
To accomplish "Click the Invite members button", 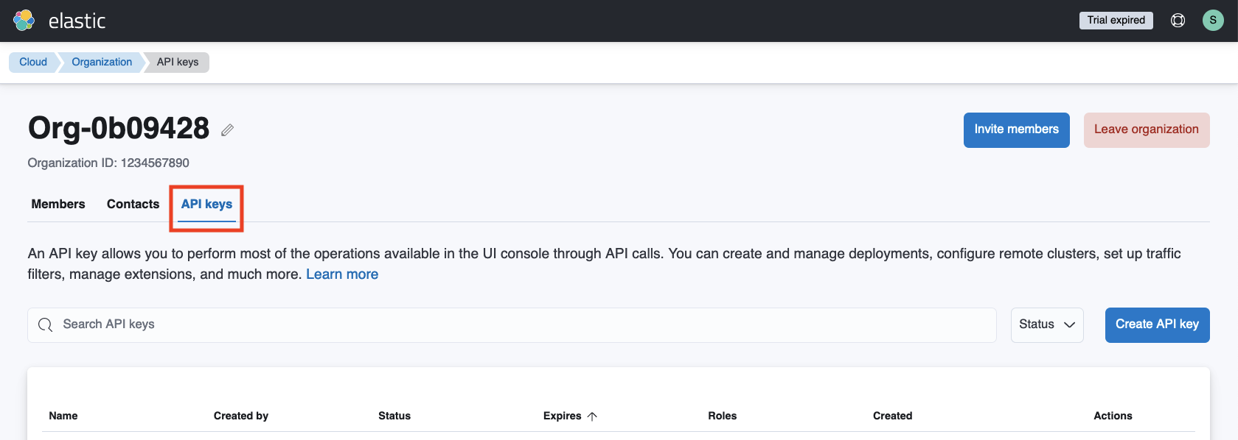I will (1016, 129).
